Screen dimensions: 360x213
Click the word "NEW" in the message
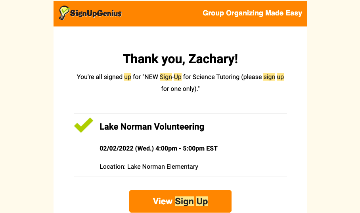click(x=151, y=77)
